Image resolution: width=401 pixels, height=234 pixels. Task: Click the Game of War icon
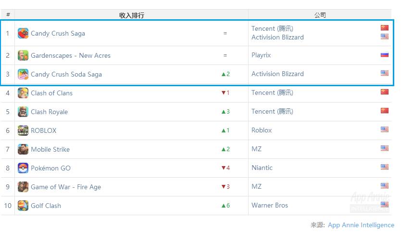(x=23, y=187)
